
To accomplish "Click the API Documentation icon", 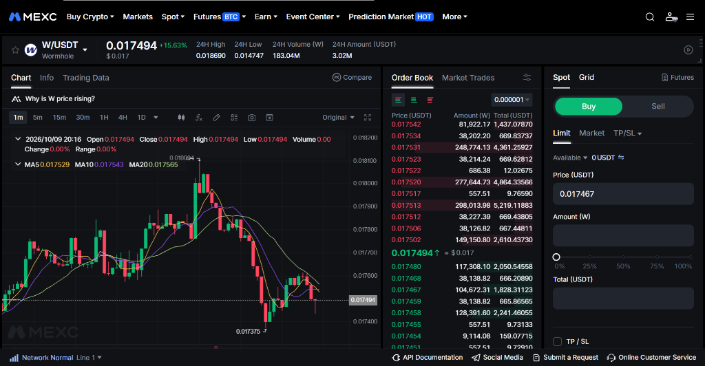I will 396,358.
